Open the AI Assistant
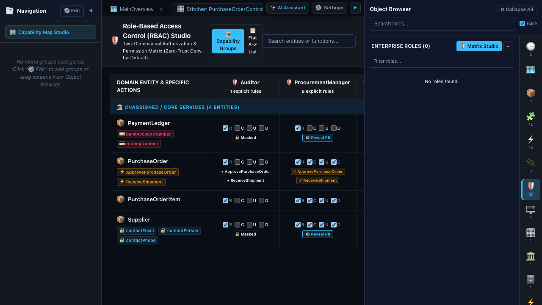Screen dimensions: 542x305 point(288,8)
